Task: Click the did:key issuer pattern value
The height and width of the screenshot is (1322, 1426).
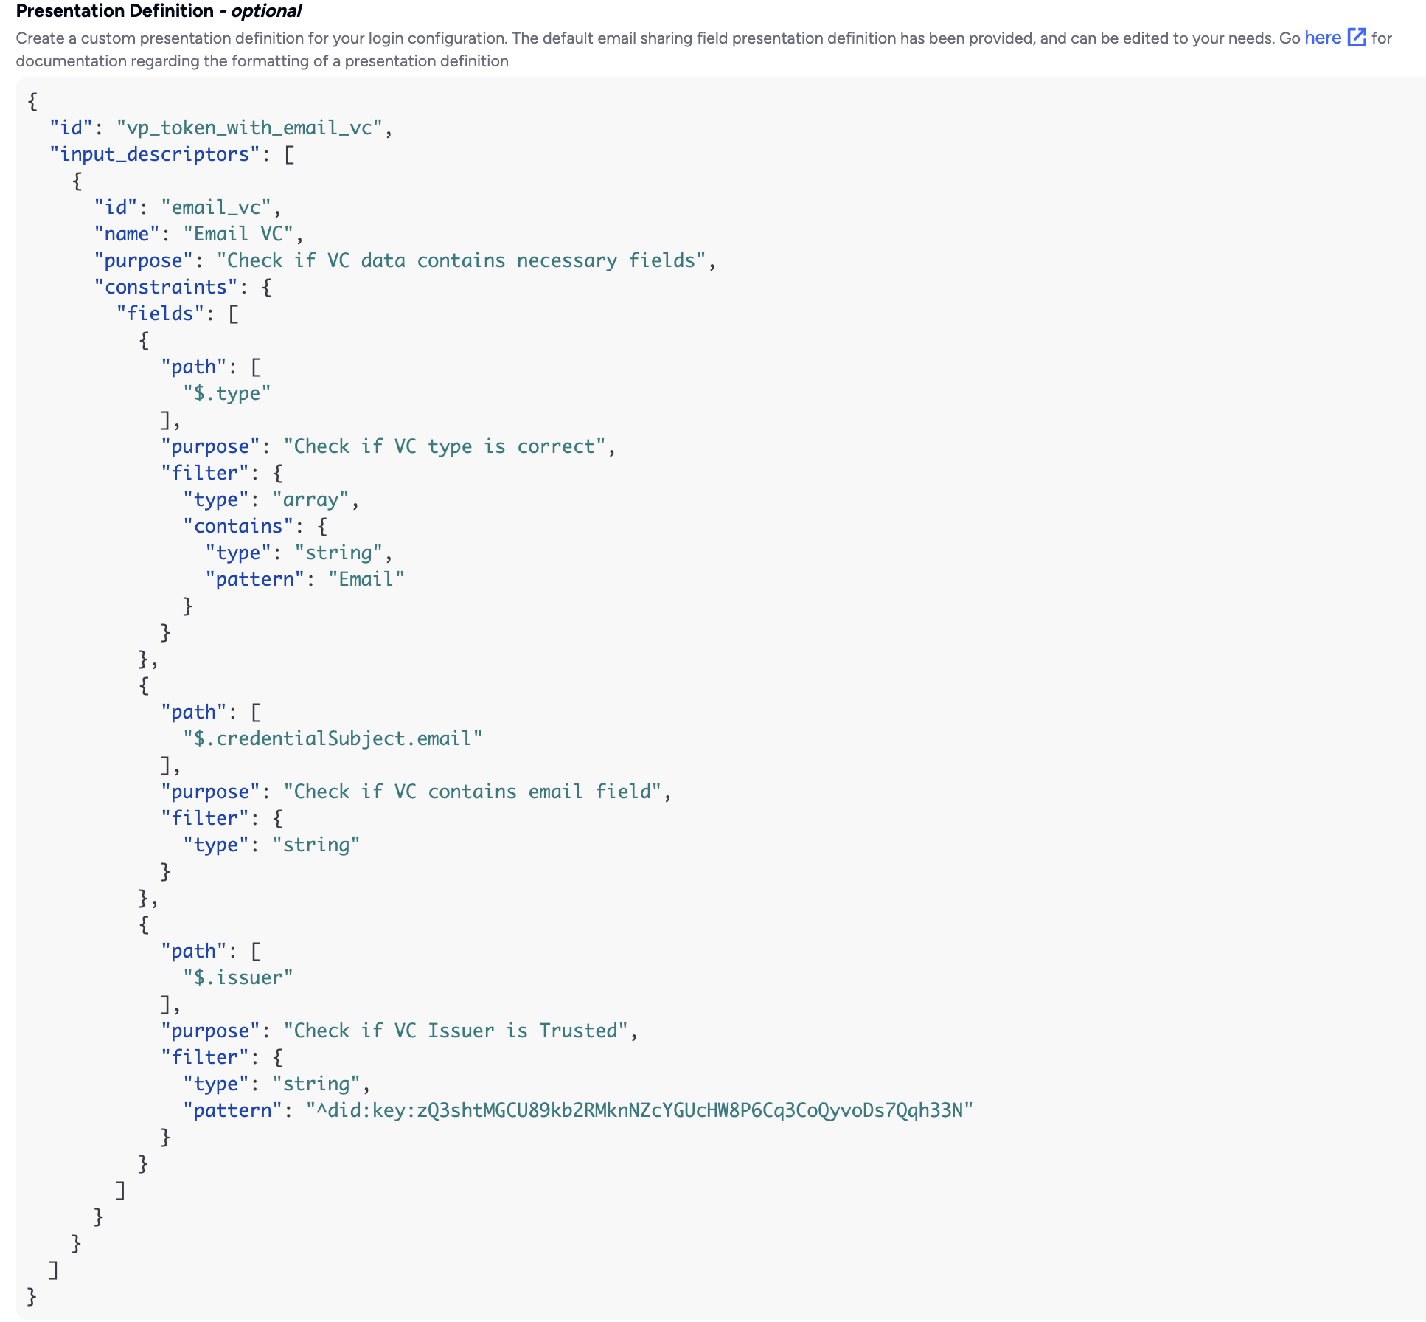Action: click(x=639, y=1110)
